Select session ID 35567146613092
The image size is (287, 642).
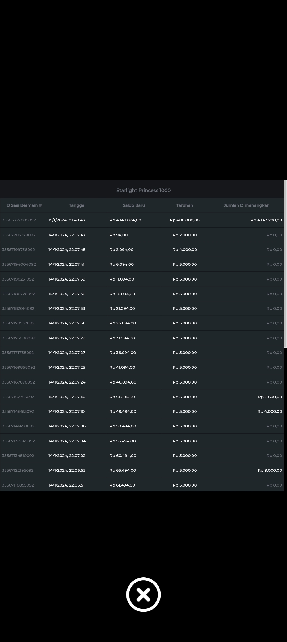(18, 411)
